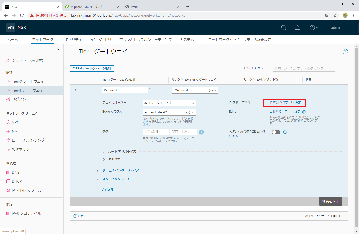The image size is (359, 234).
Task: Add the tag with the plus icon
Action: [201, 132]
